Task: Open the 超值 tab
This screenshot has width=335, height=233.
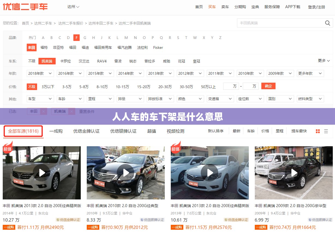Action: pyautogui.click(x=152, y=131)
